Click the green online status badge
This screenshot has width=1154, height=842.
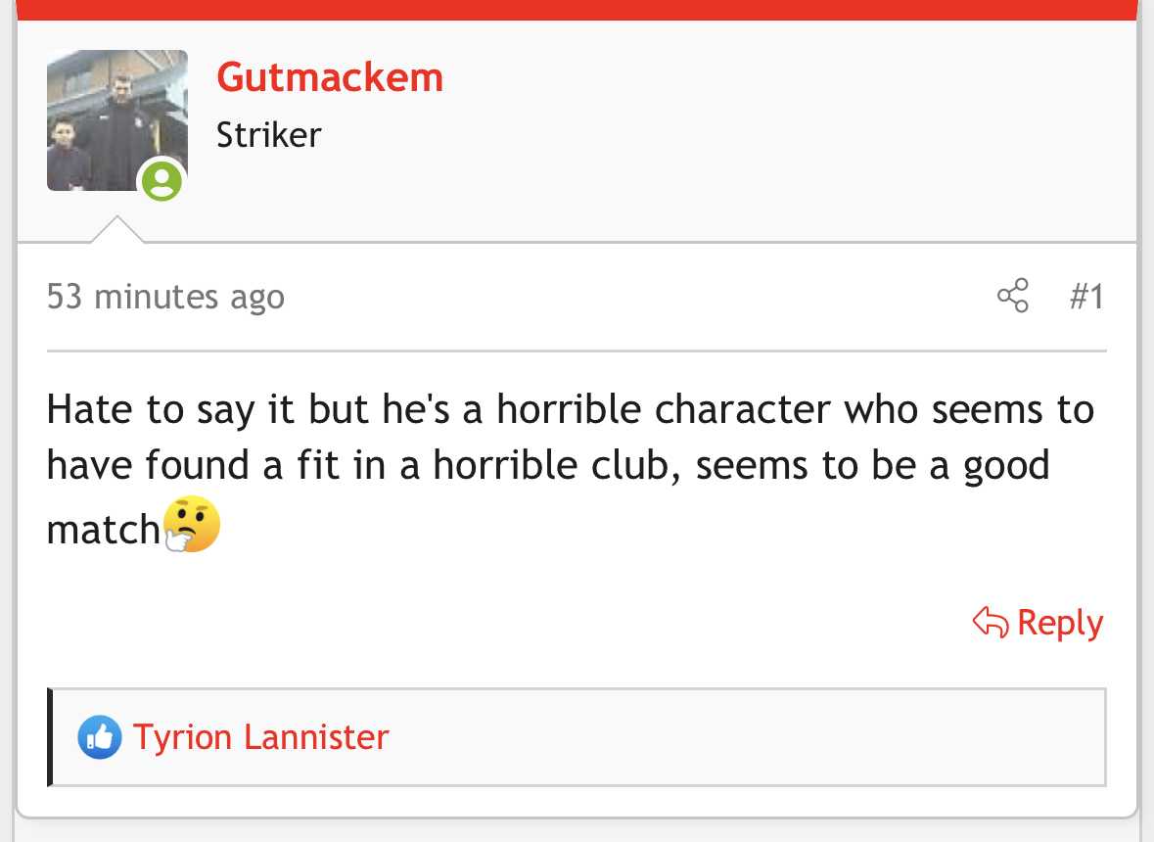(162, 180)
